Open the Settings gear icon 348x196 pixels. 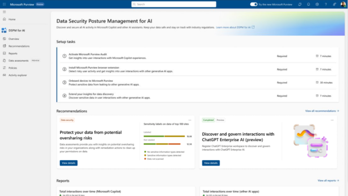pyautogui.click(x=317, y=4)
